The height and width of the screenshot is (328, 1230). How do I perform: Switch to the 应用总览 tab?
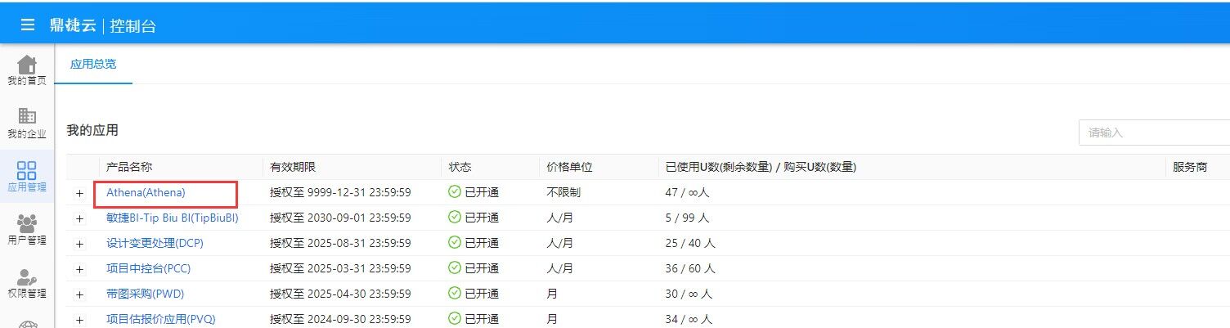93,64
